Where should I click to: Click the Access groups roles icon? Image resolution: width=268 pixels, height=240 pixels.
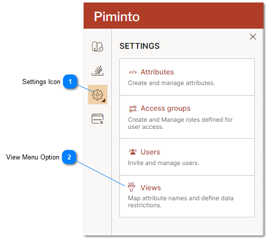pos(132,109)
